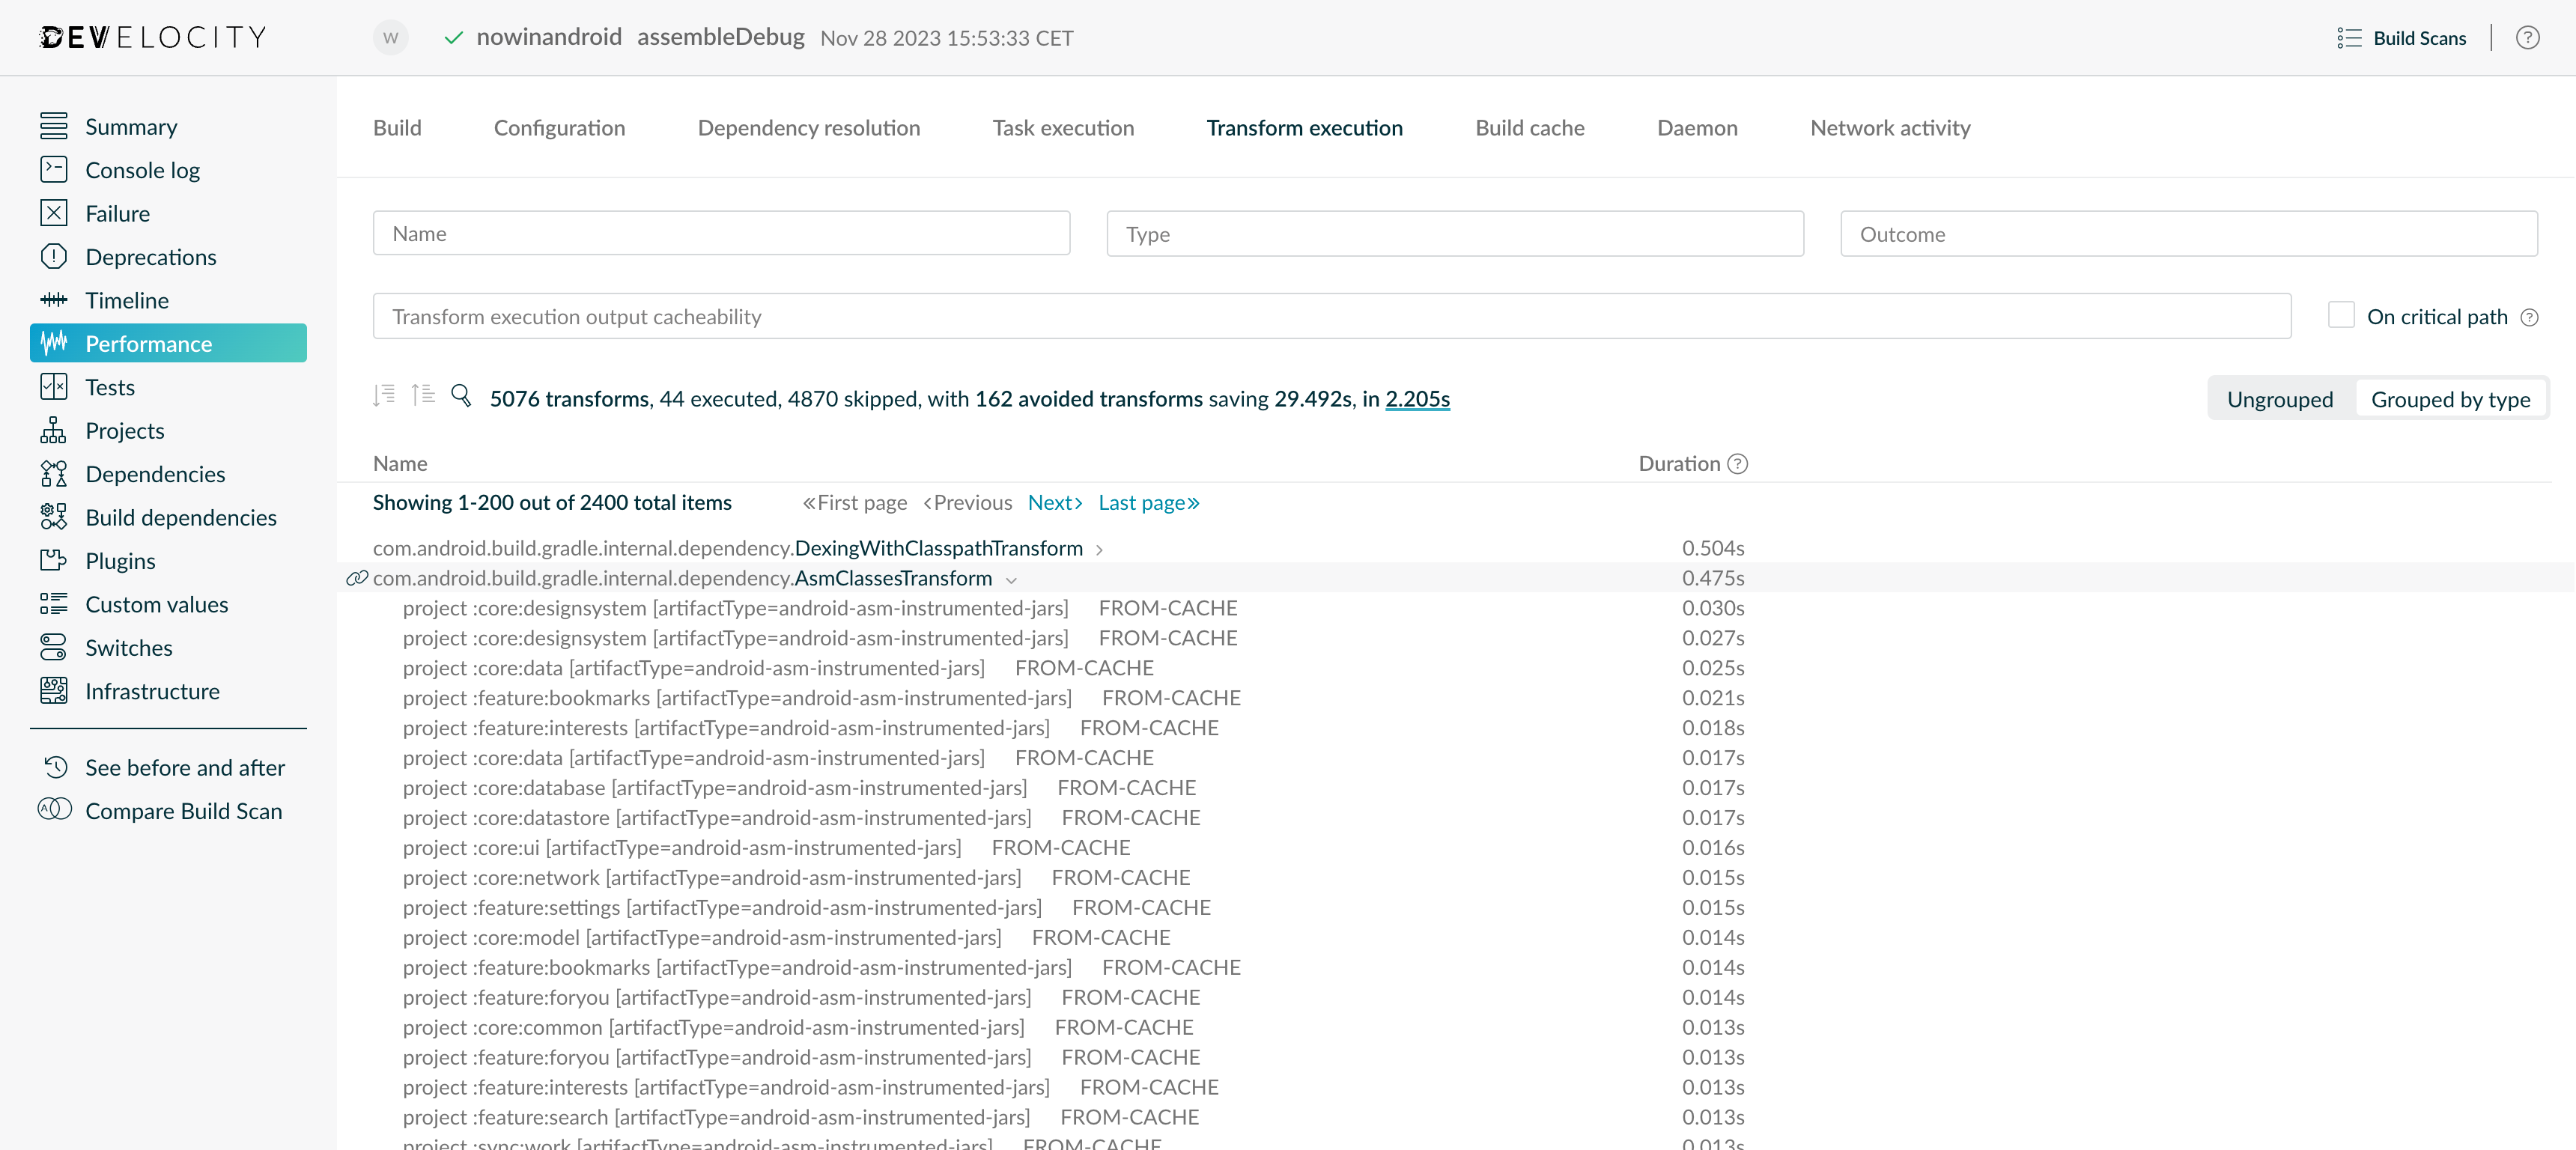
Task: Click the assembleDebug task name in header
Action: pyautogui.click(x=720, y=37)
